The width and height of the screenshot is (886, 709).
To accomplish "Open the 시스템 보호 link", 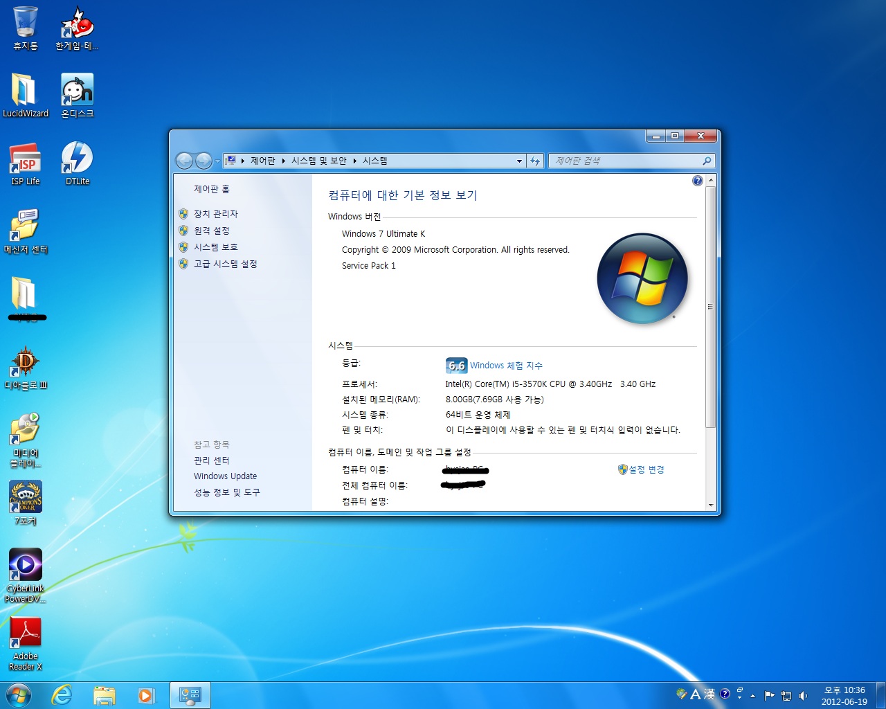I will pyautogui.click(x=216, y=247).
